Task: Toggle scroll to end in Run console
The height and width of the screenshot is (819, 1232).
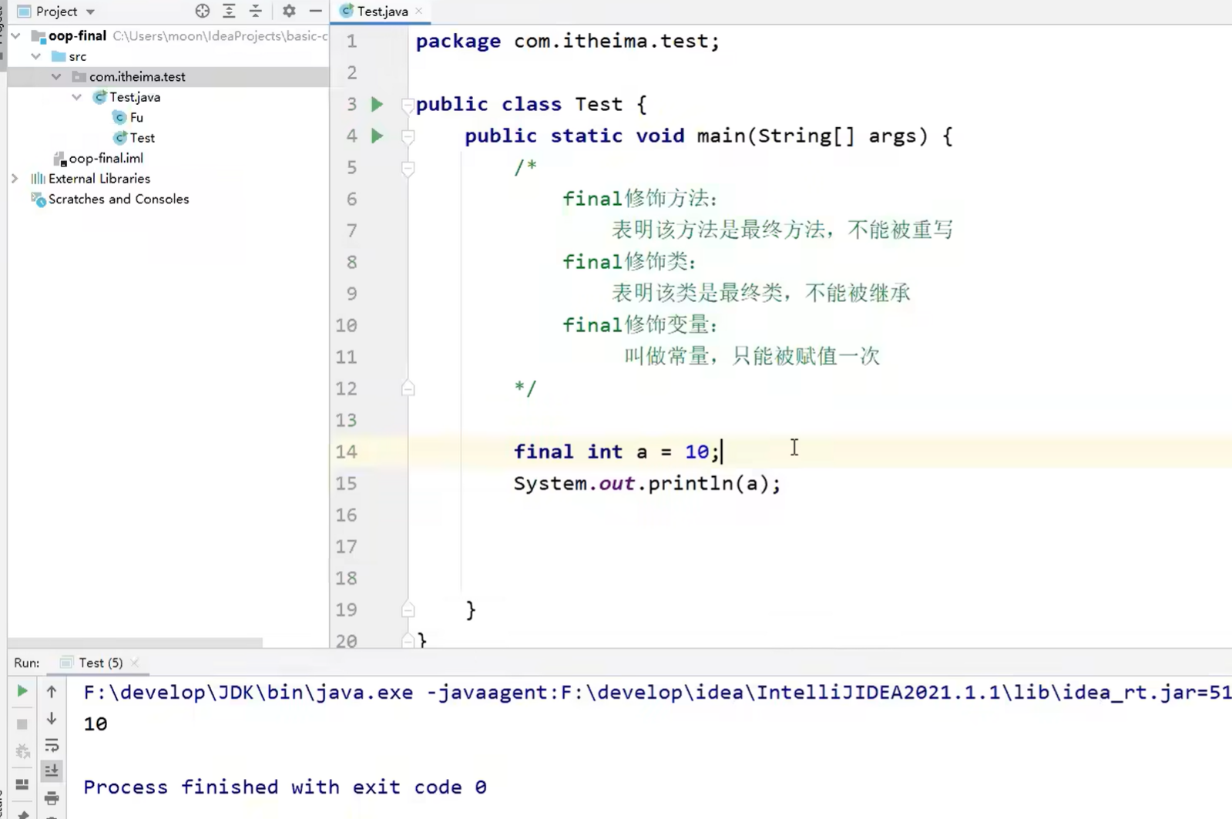Action: (x=52, y=770)
